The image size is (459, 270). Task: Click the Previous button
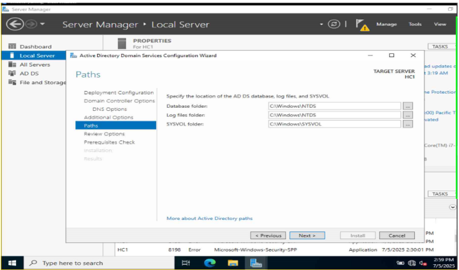[268, 235]
